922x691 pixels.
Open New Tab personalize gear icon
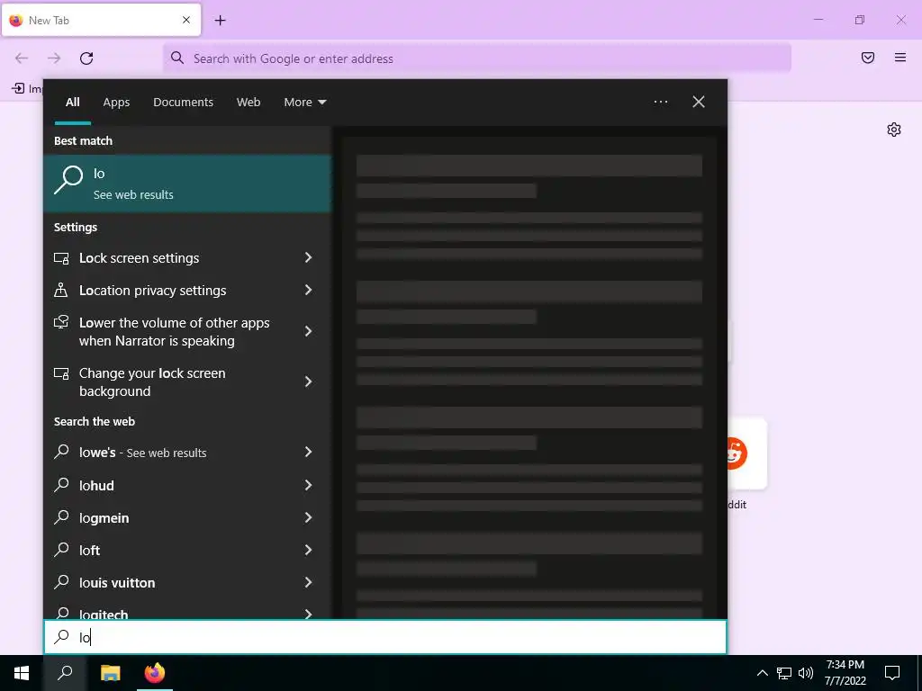(894, 130)
